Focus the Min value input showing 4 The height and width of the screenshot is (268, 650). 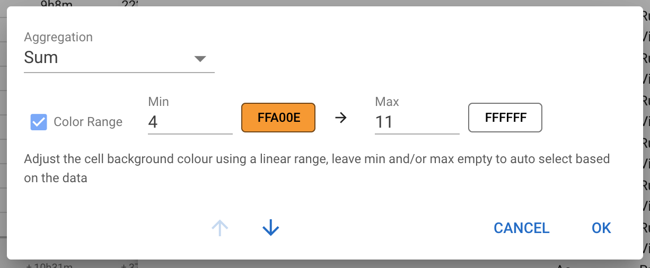click(x=189, y=122)
